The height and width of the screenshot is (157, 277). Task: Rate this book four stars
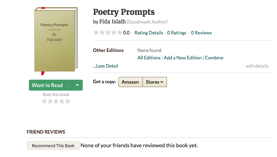click(62, 102)
